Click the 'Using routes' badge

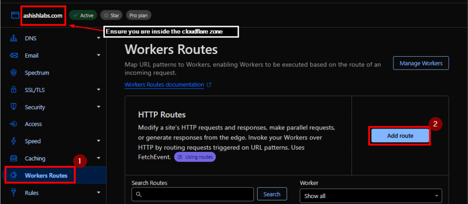tap(194, 157)
